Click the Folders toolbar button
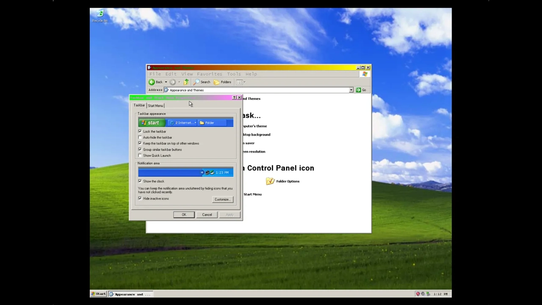The width and height of the screenshot is (542, 305). tap(222, 82)
